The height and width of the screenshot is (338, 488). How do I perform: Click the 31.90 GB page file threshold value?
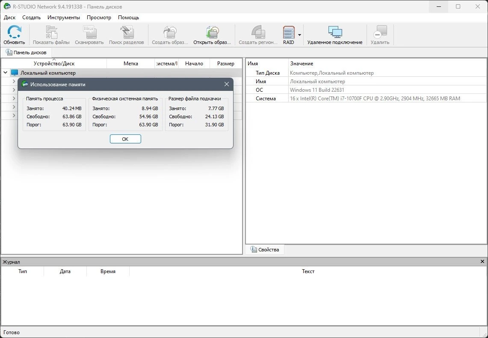point(215,125)
